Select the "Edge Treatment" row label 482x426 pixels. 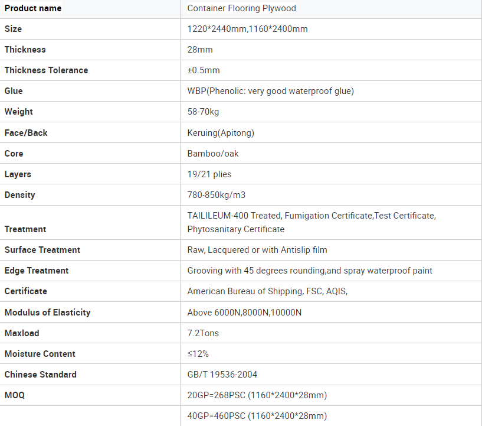[37, 271]
